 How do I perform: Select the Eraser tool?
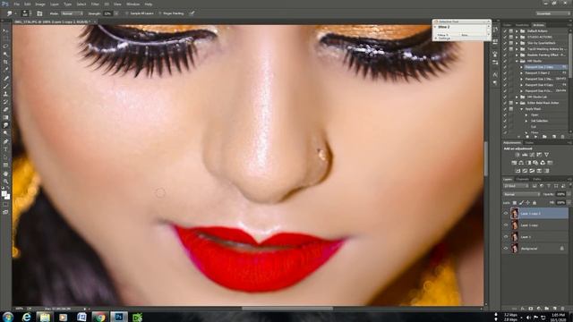(5, 109)
